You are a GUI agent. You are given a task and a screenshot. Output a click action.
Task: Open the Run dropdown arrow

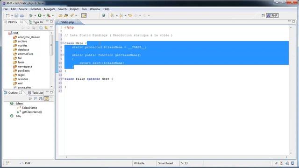click(44, 15)
